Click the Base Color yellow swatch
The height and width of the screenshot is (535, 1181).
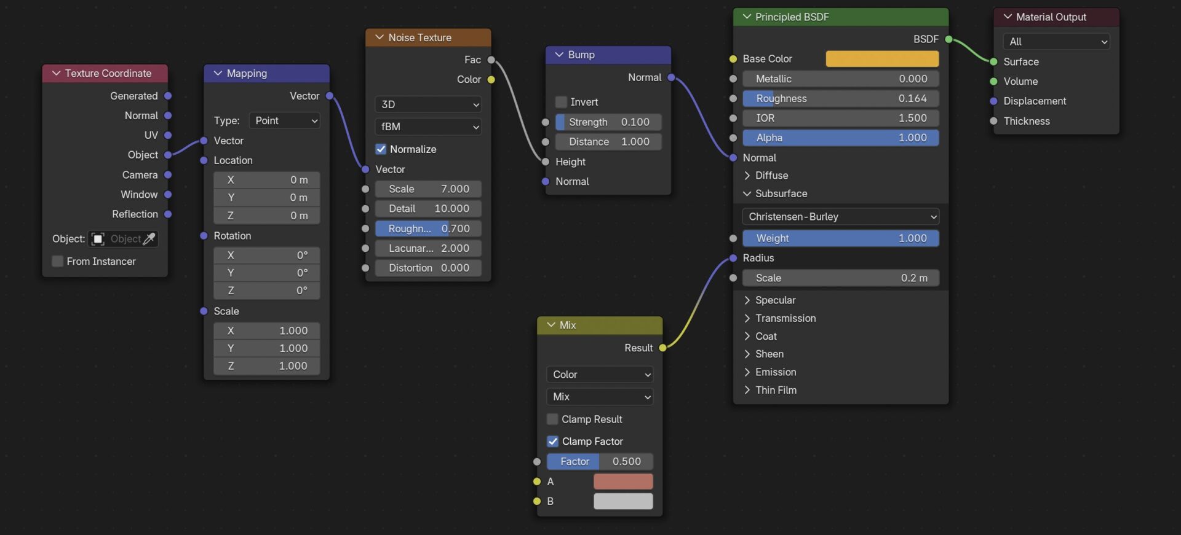[x=881, y=59]
